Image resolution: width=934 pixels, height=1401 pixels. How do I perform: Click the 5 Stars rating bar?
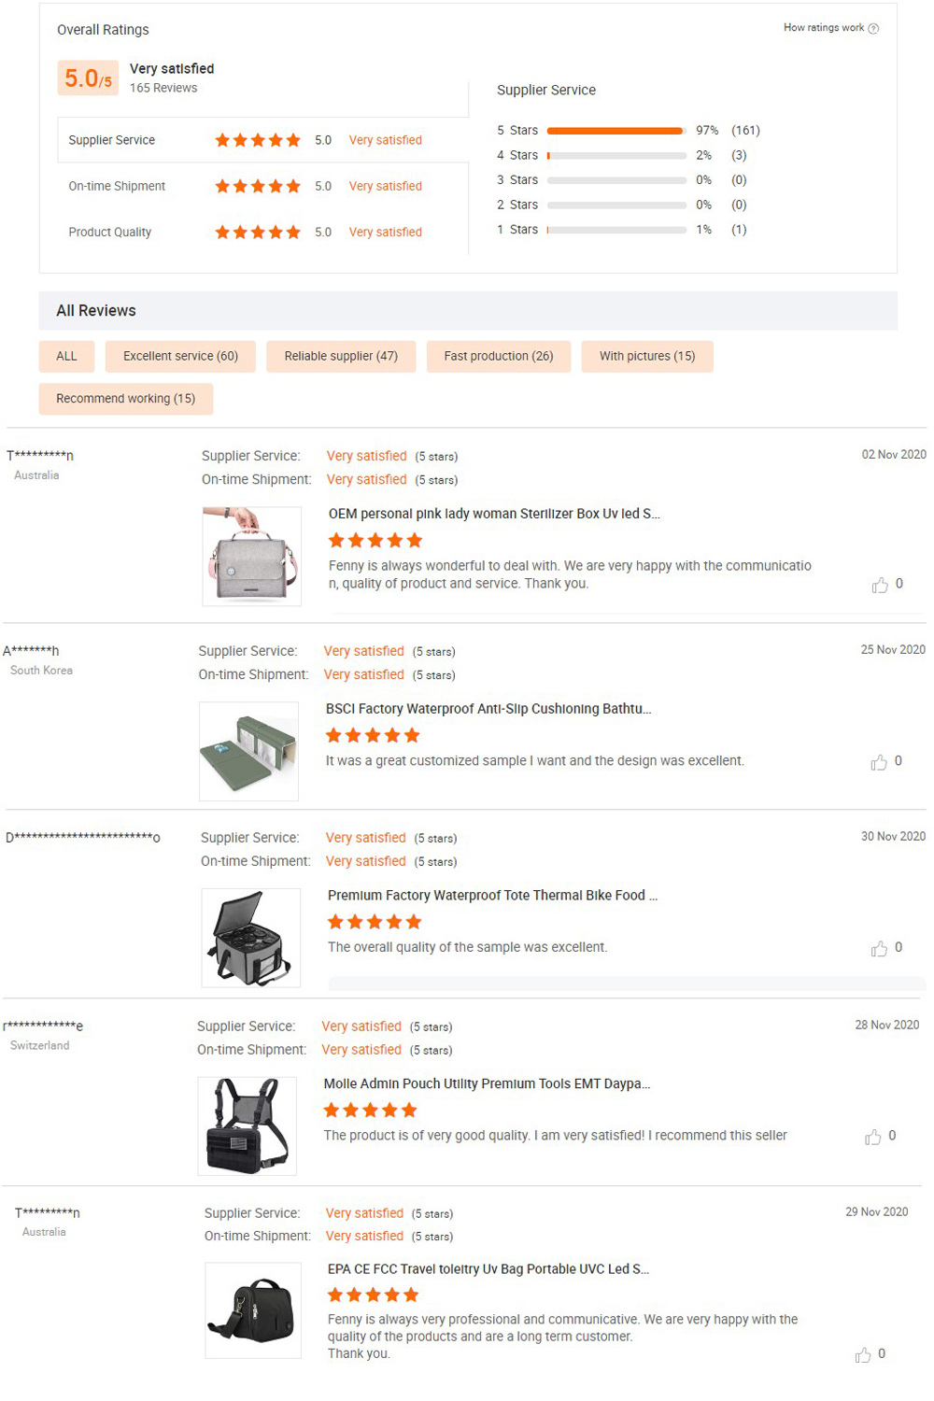616,131
